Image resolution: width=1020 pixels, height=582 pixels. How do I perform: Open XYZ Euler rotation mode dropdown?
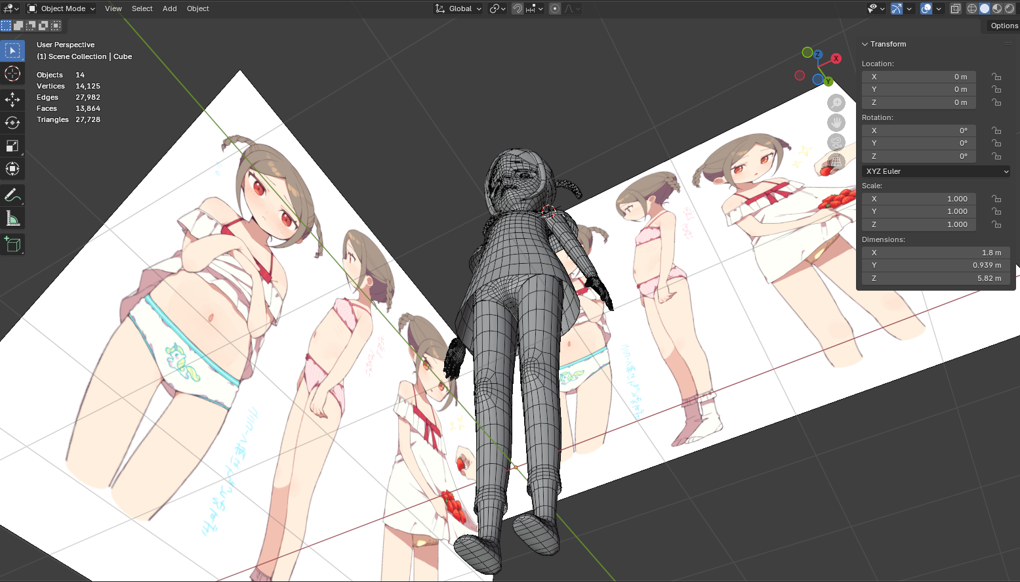tap(936, 171)
